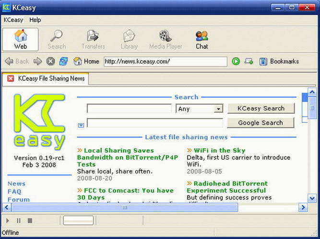Expand the arrow beside Google search field
This screenshot has height=239, width=320.
tap(81, 125)
